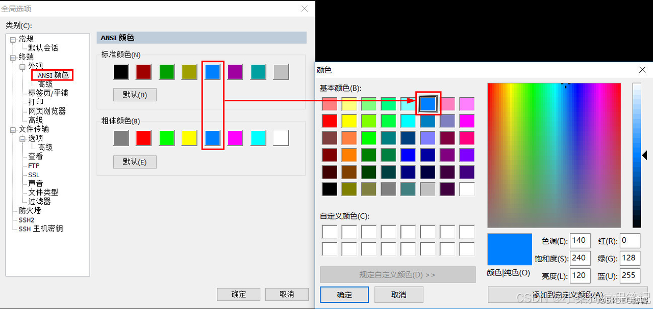Click the first empty custom color cell
The height and width of the screenshot is (309, 653).
point(330,231)
